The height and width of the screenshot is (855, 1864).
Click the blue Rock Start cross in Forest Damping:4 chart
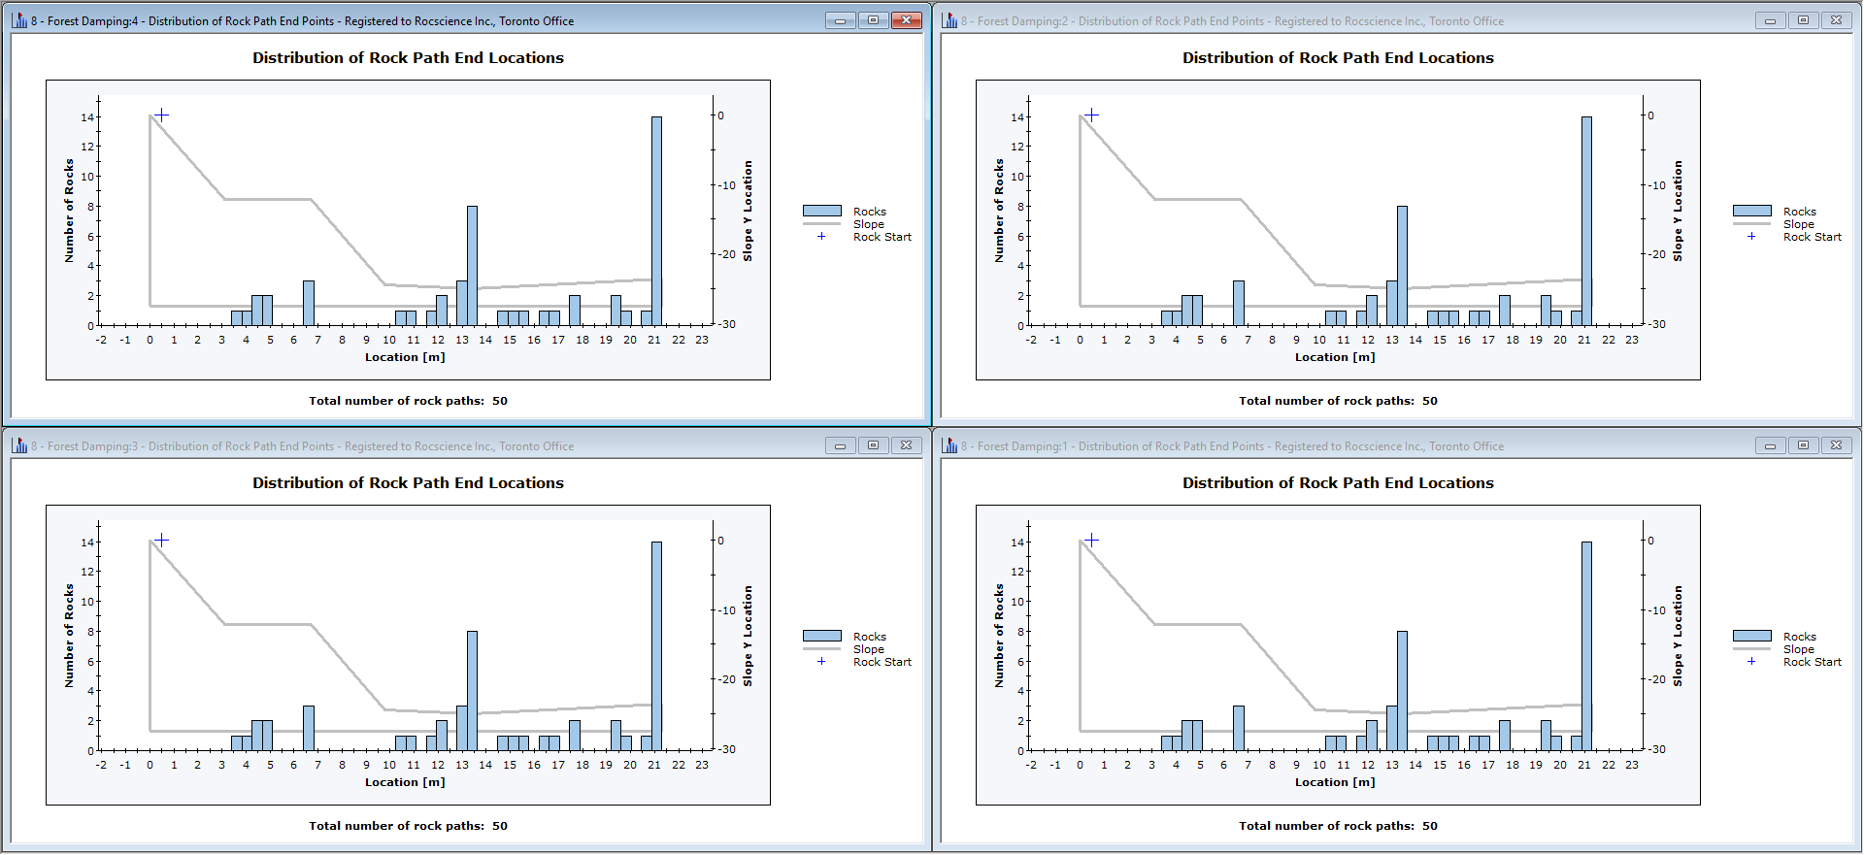point(161,115)
